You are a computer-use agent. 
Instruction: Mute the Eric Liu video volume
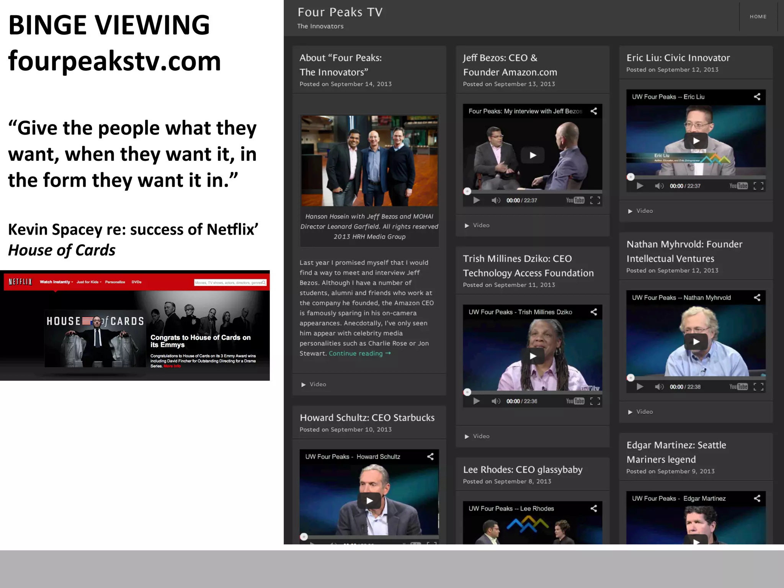point(659,186)
